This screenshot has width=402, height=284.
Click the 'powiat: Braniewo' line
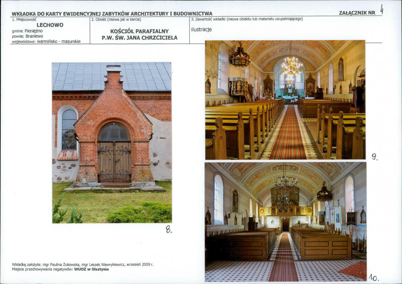tap(27, 36)
